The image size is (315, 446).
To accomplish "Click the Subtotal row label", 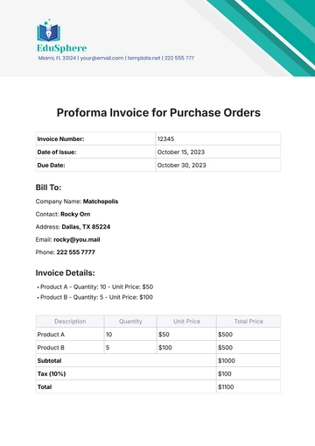I will pos(49,360).
